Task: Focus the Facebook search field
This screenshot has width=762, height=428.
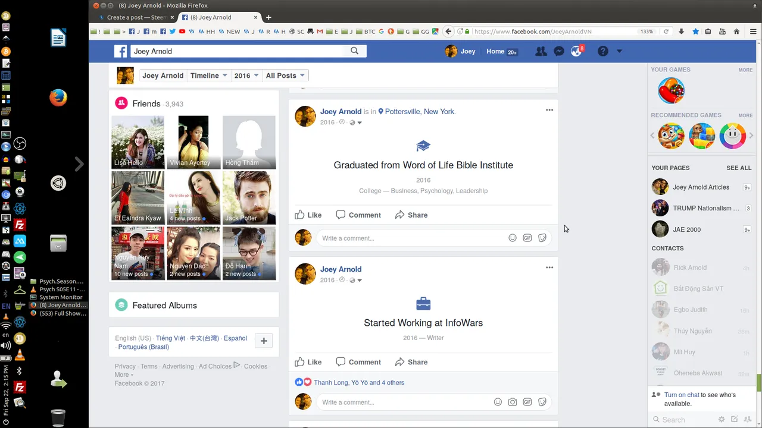Action: coord(238,51)
